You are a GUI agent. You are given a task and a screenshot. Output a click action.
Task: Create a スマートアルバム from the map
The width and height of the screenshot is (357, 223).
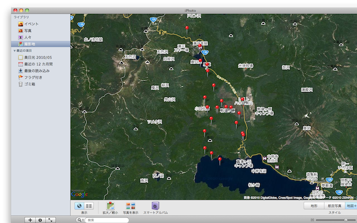pyautogui.click(x=156, y=206)
